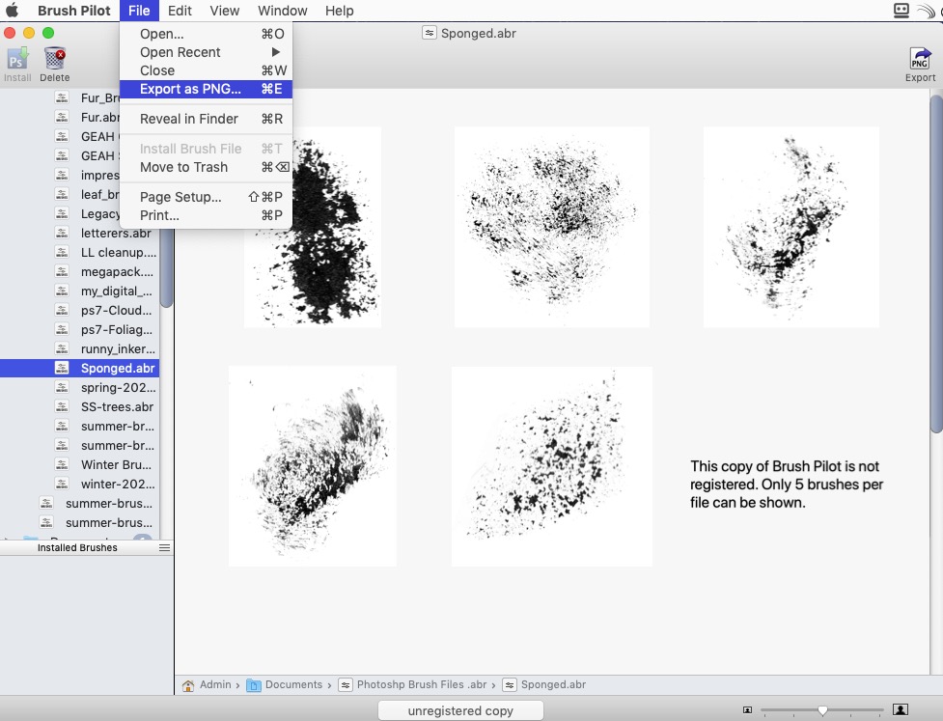The image size is (943, 721).
Task: Select the fifth speckled sponge brush thumbnail
Action: point(552,466)
